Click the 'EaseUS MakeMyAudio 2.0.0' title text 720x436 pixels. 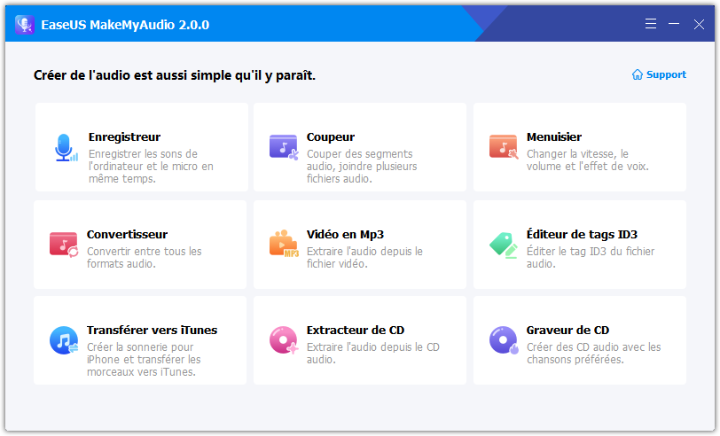125,25
